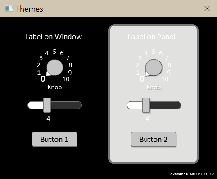Click the Themes window app icon

coord(9,9)
